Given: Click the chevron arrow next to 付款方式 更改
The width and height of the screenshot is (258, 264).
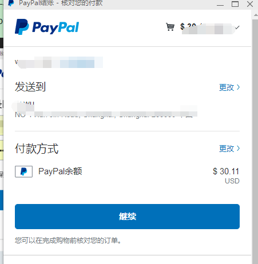Looking at the screenshot, I should (x=238, y=149).
